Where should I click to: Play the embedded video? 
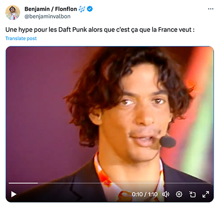(x=14, y=194)
